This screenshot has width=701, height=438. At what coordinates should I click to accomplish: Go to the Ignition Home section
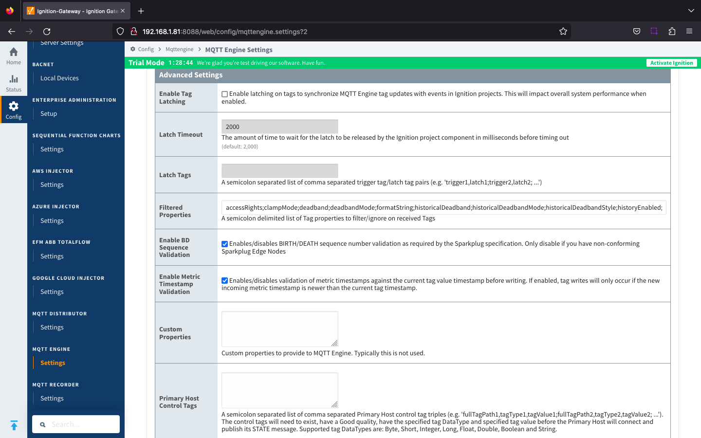pos(14,55)
